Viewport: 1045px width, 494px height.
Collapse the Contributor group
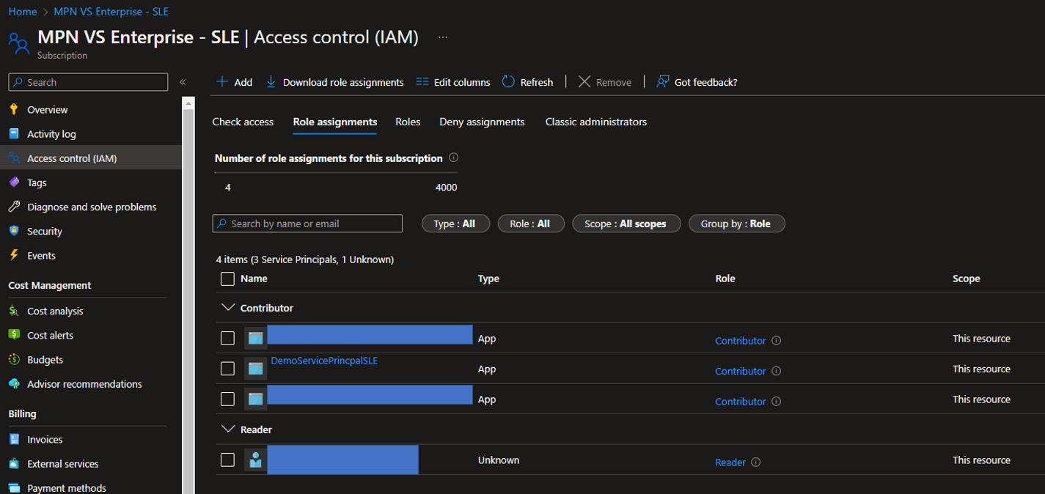(227, 308)
